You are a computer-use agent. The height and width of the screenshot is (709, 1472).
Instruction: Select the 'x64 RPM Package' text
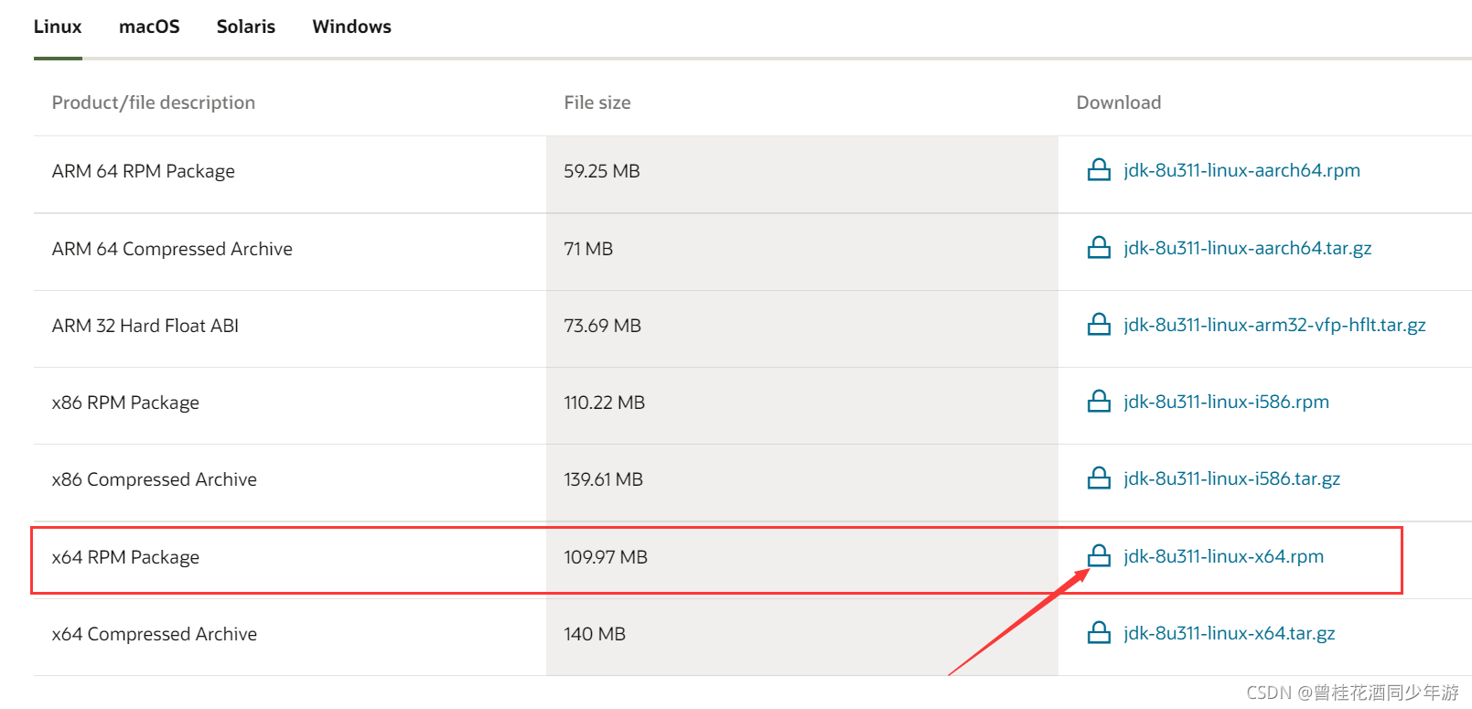(125, 557)
